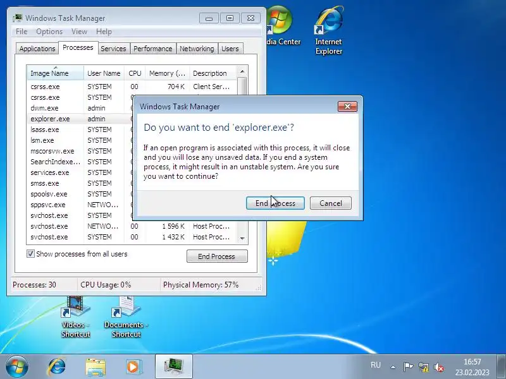Click RU language indicator in tray
506x379 pixels.
tap(376, 365)
